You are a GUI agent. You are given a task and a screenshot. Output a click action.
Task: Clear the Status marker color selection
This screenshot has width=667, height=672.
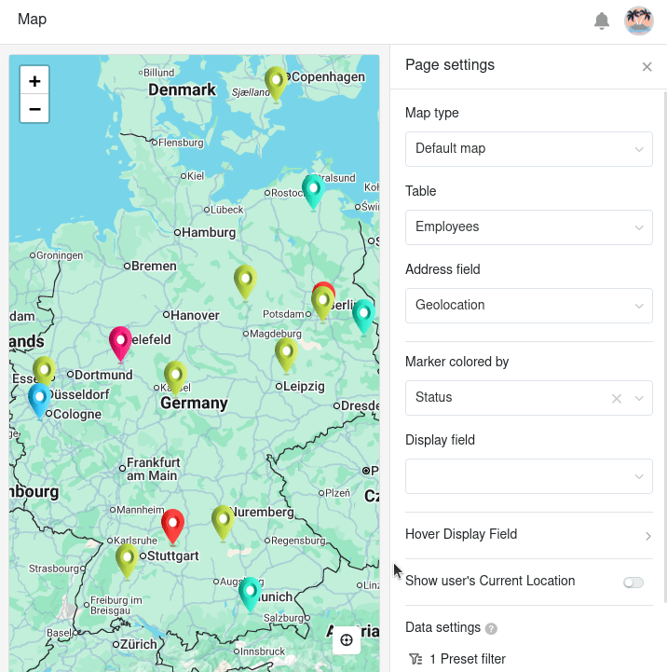click(616, 398)
